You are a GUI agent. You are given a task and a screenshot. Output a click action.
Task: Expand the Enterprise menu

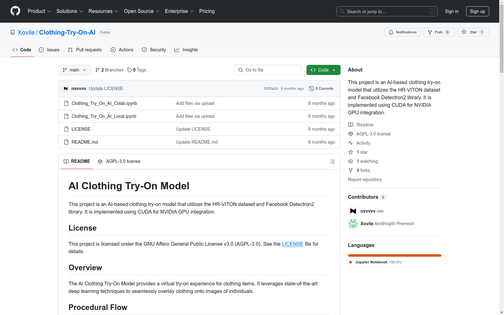[179, 11]
